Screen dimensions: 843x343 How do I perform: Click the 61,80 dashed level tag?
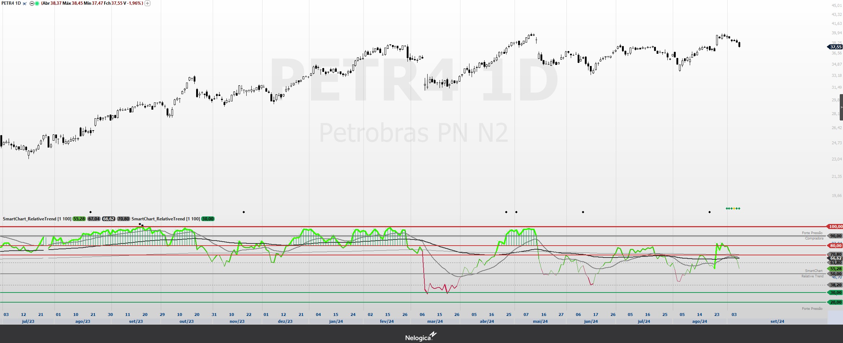pyautogui.click(x=835, y=263)
